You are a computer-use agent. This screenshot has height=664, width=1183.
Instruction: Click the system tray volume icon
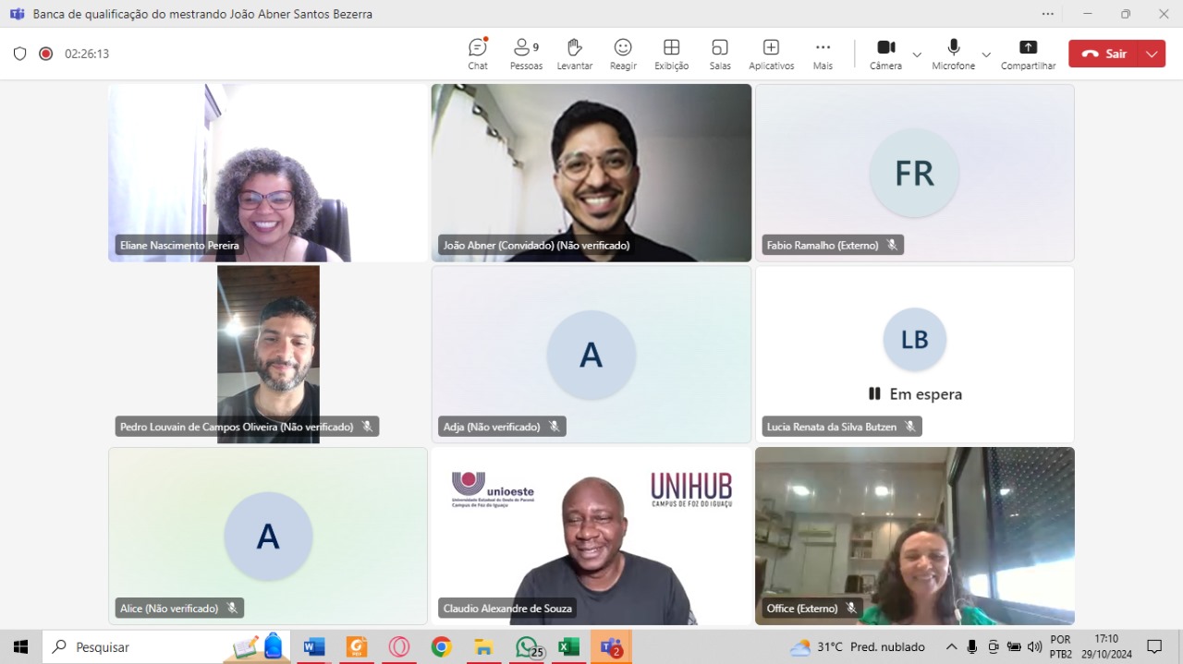coord(1034,646)
